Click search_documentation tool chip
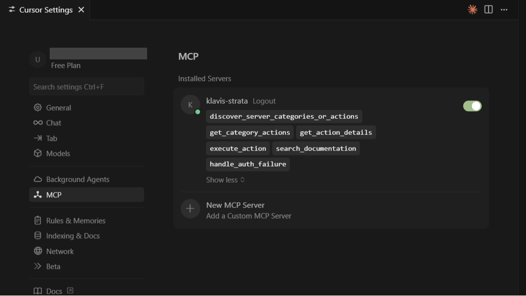The width and height of the screenshot is (526, 296). click(316, 148)
